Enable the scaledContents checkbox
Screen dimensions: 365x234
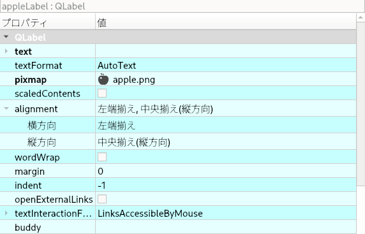[x=102, y=93]
